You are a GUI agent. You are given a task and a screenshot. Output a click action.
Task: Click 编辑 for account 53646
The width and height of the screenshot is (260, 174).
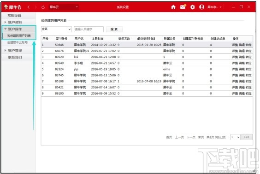pos(242,45)
